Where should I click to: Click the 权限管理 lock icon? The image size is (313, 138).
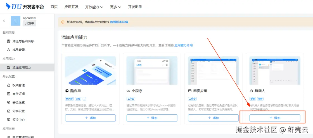click(x=9, y=85)
